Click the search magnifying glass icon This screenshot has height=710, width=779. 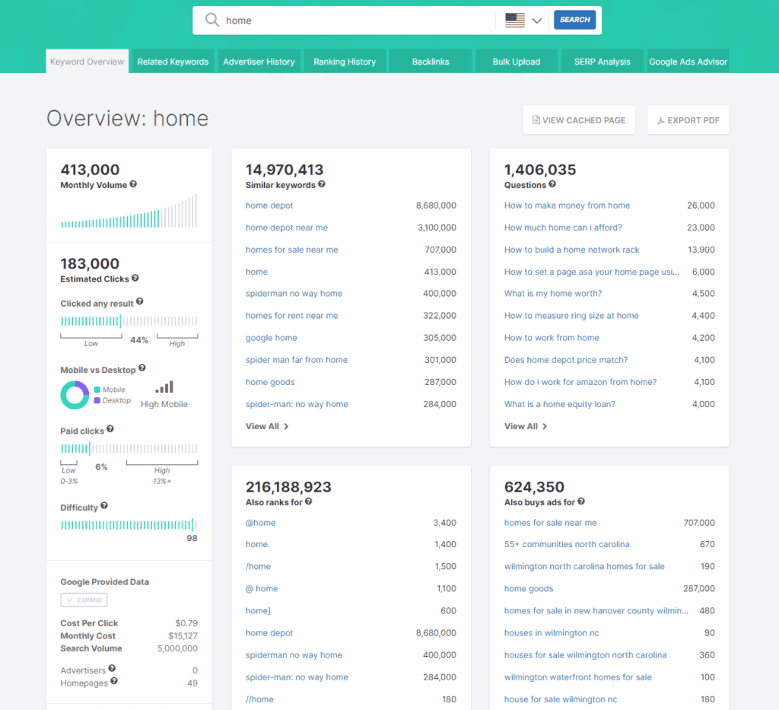[x=211, y=21]
